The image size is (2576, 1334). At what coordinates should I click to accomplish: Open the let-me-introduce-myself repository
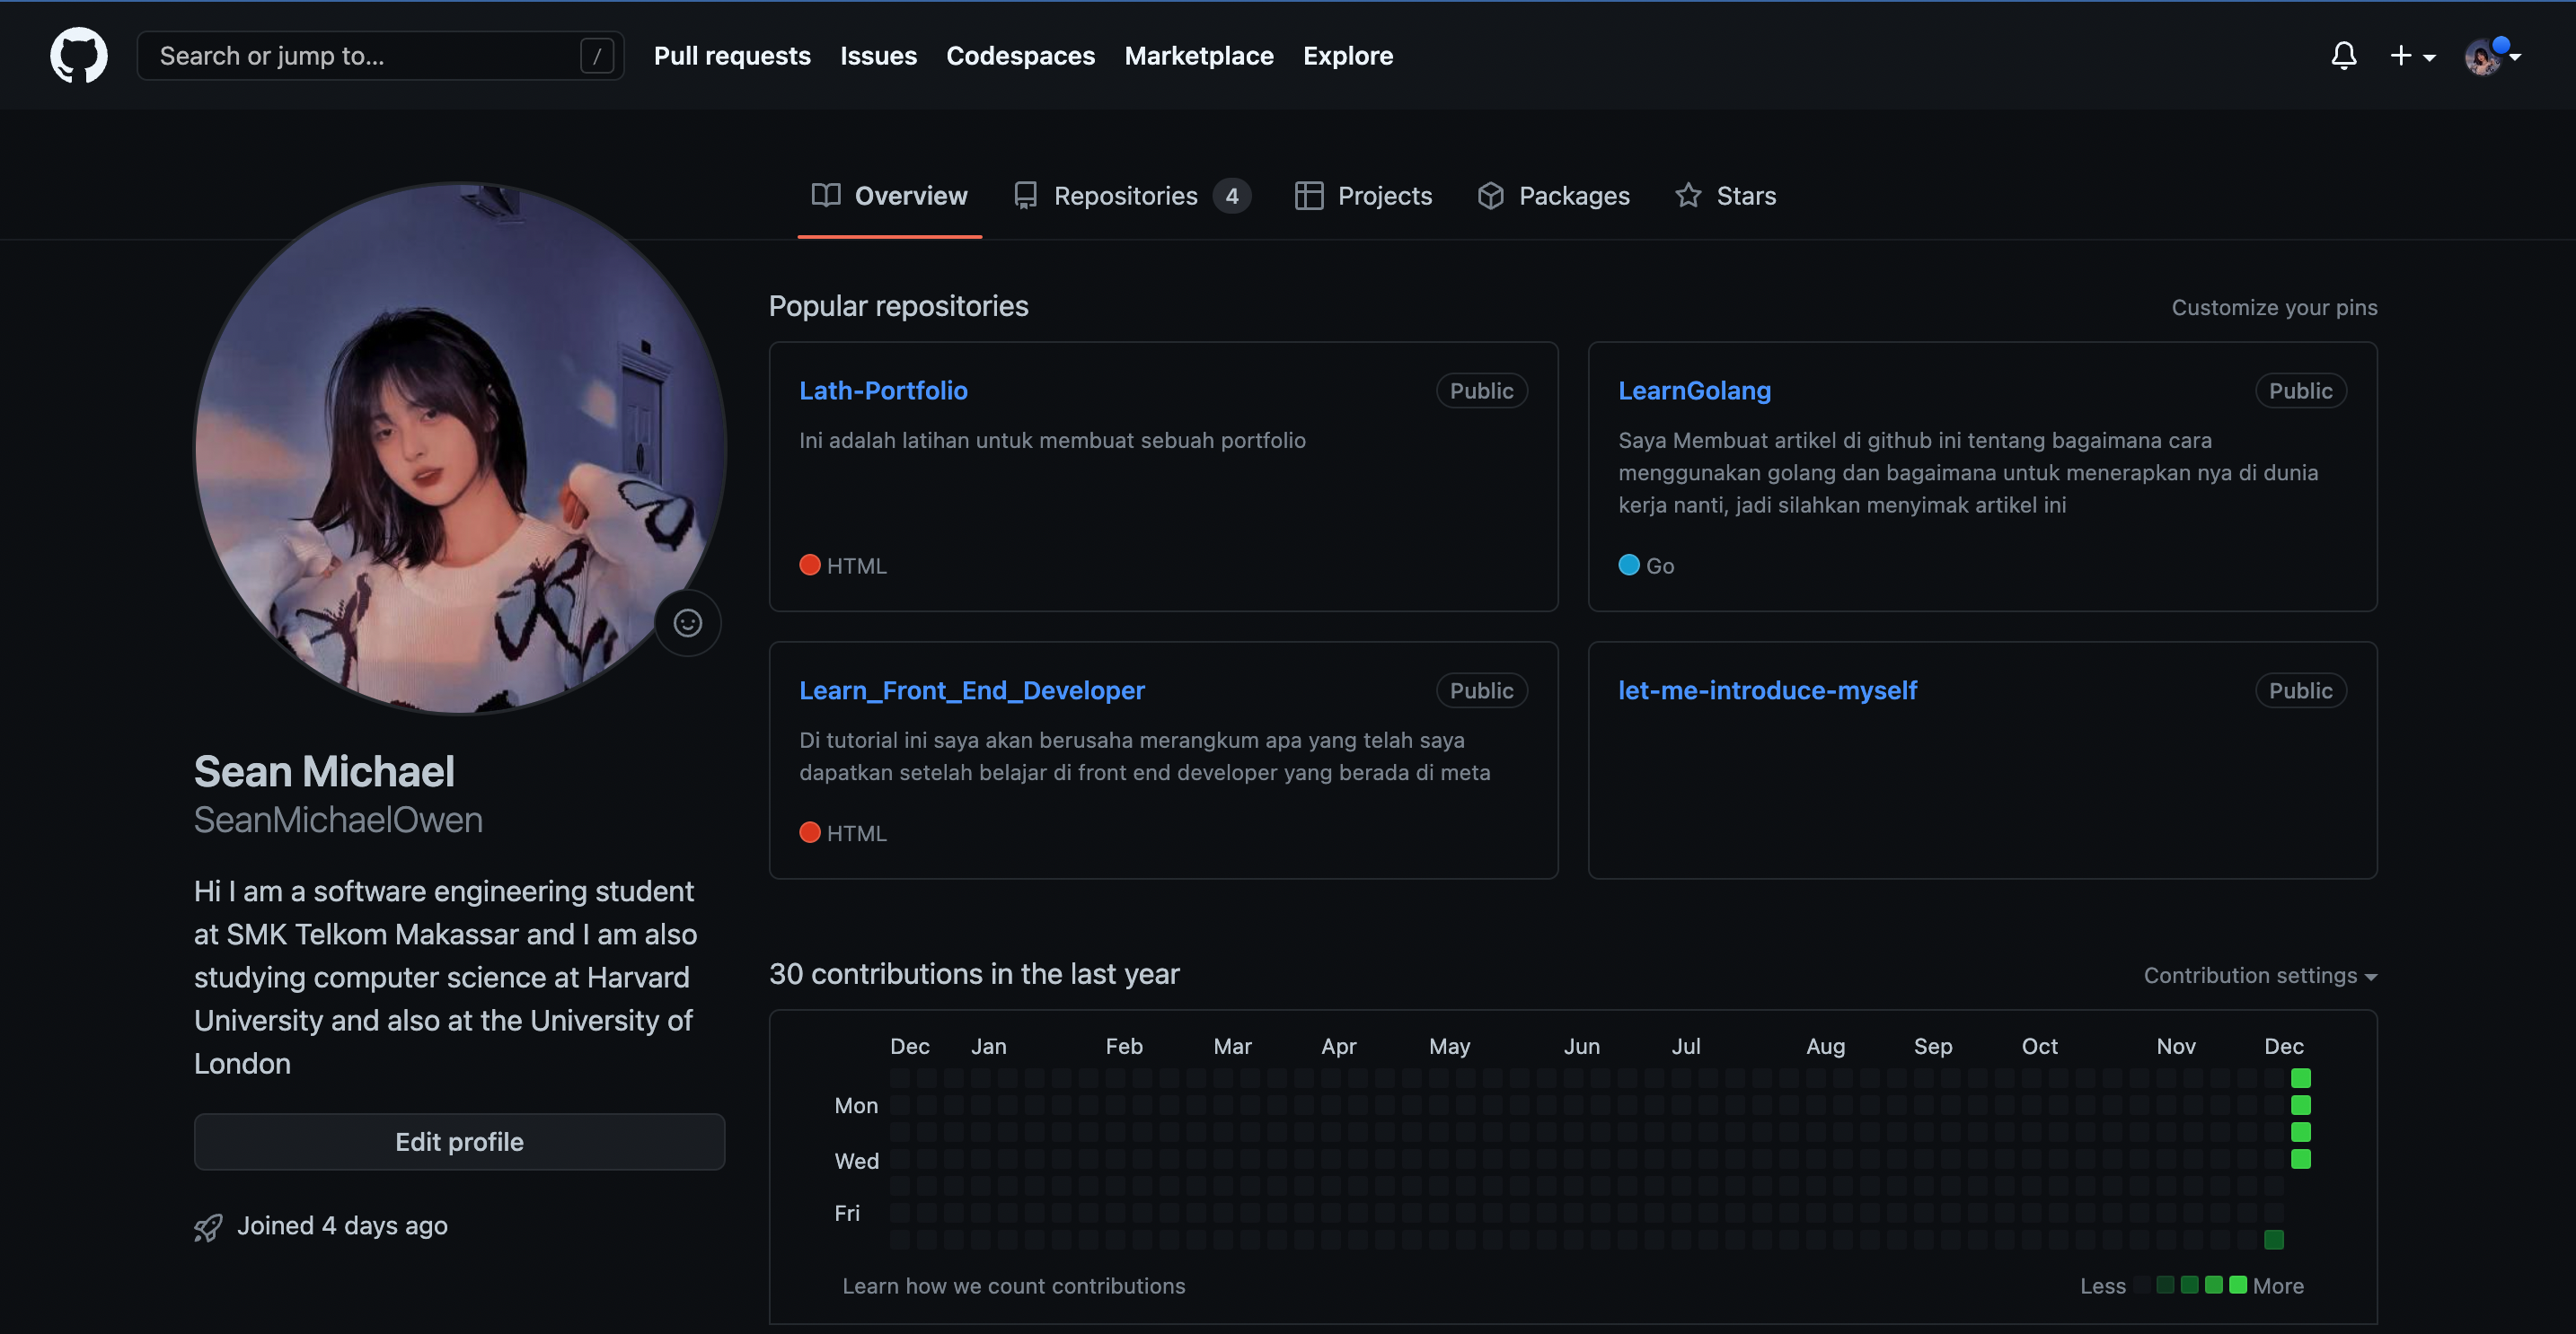[1767, 690]
